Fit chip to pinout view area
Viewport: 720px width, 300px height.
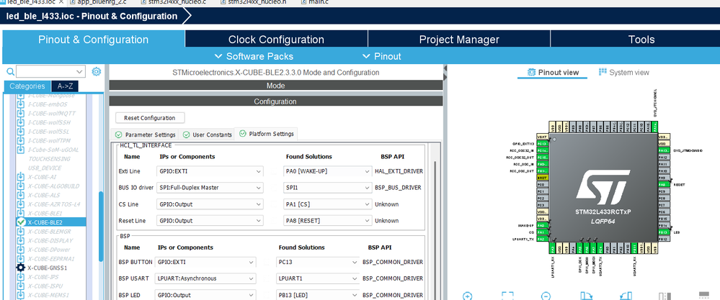coord(507,296)
